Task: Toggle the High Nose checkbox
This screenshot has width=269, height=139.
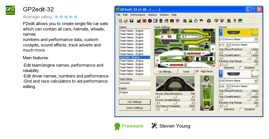Action: pos(197,71)
